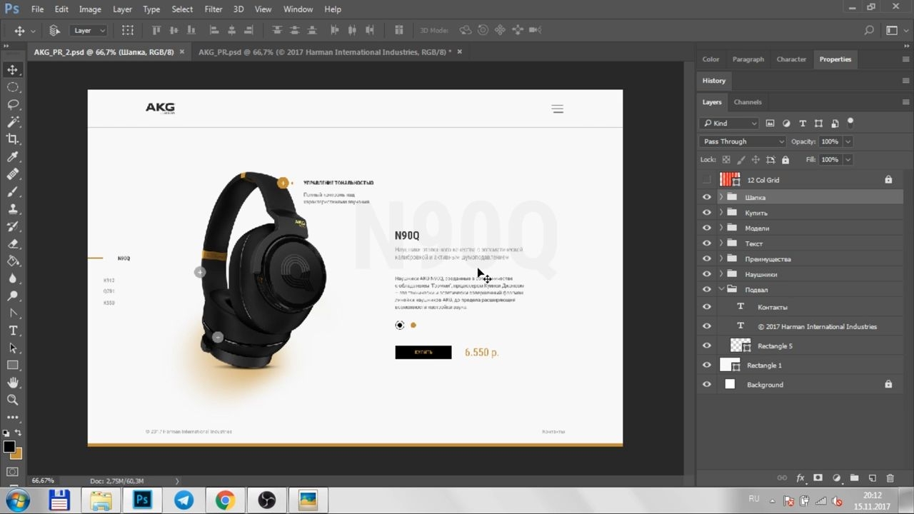Select the Hand tool
The height and width of the screenshot is (514, 914).
13,383
